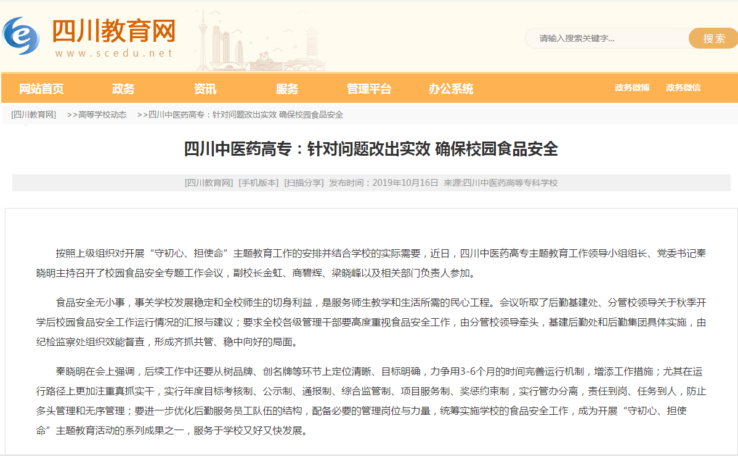
Task: Click the article headline 针对问题改出实效
Action: [371, 149]
